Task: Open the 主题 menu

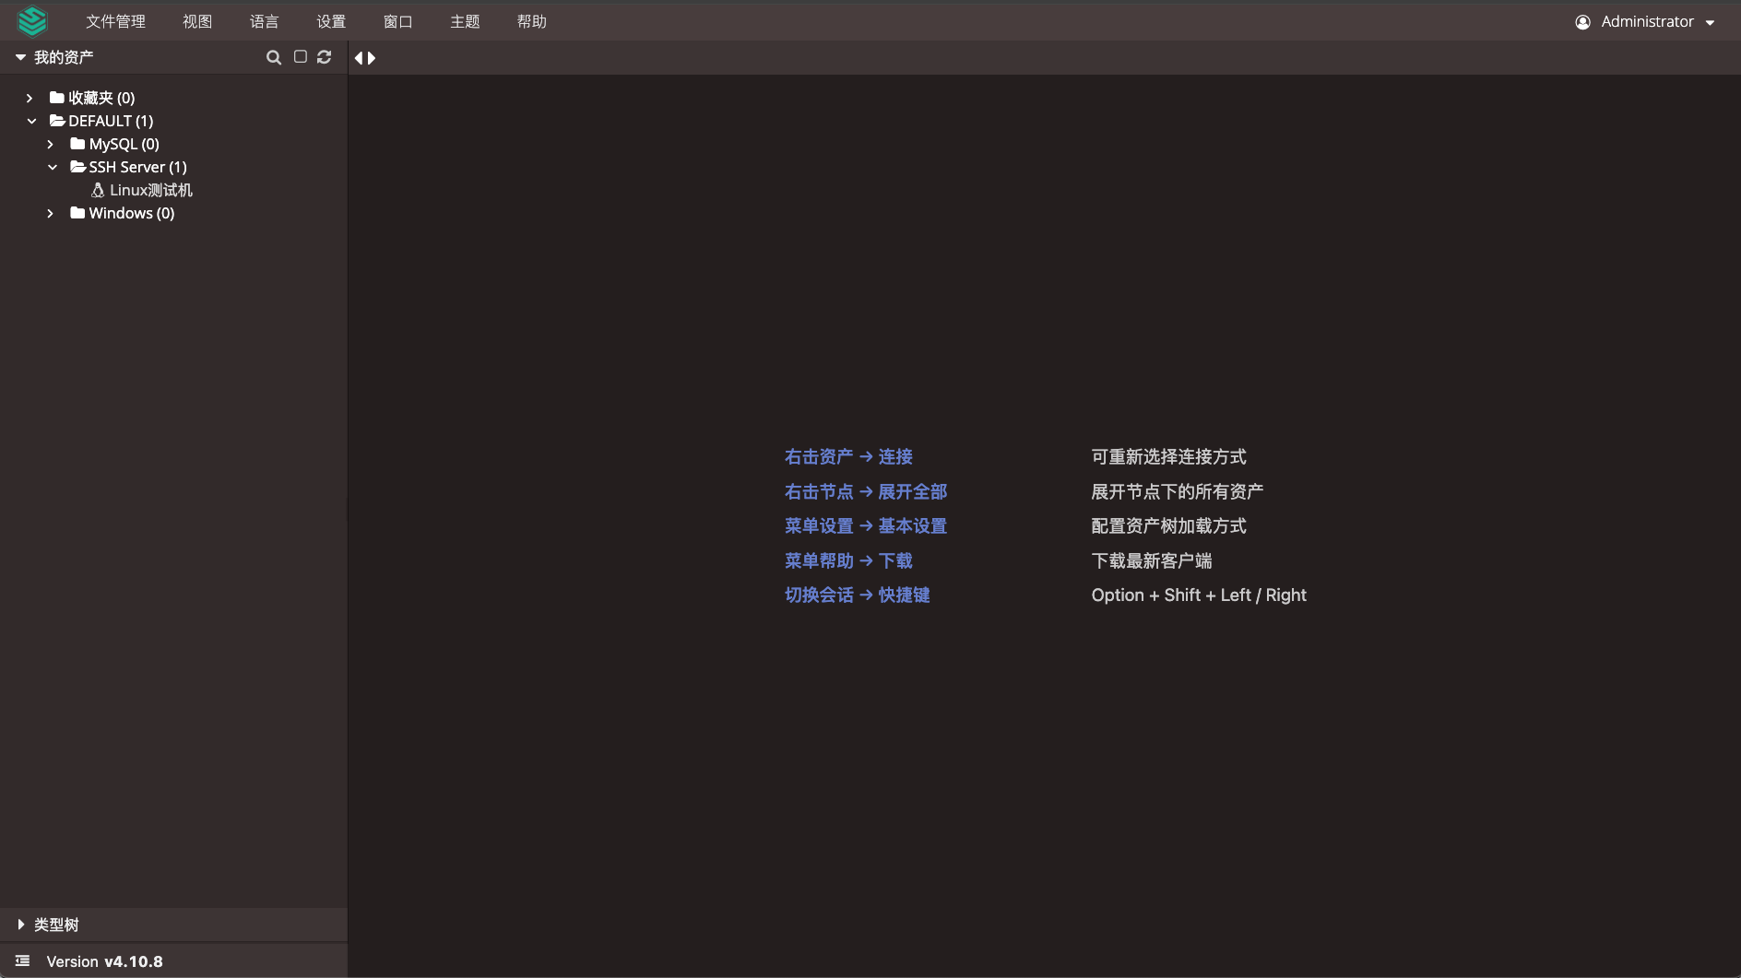Action: pos(465,20)
